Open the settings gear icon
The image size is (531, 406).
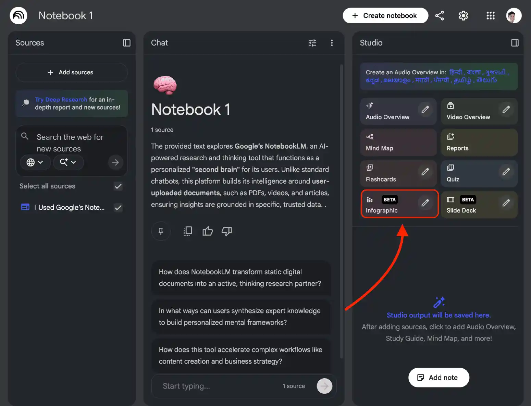[463, 16]
